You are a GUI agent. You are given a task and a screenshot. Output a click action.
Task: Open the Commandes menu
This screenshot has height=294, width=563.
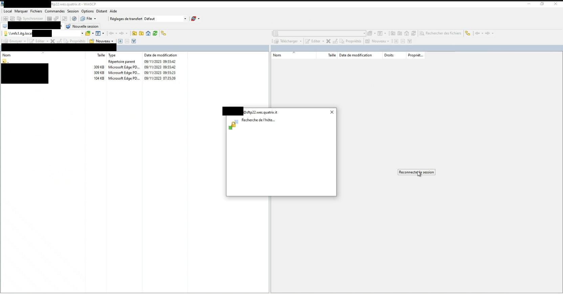[x=55, y=11]
